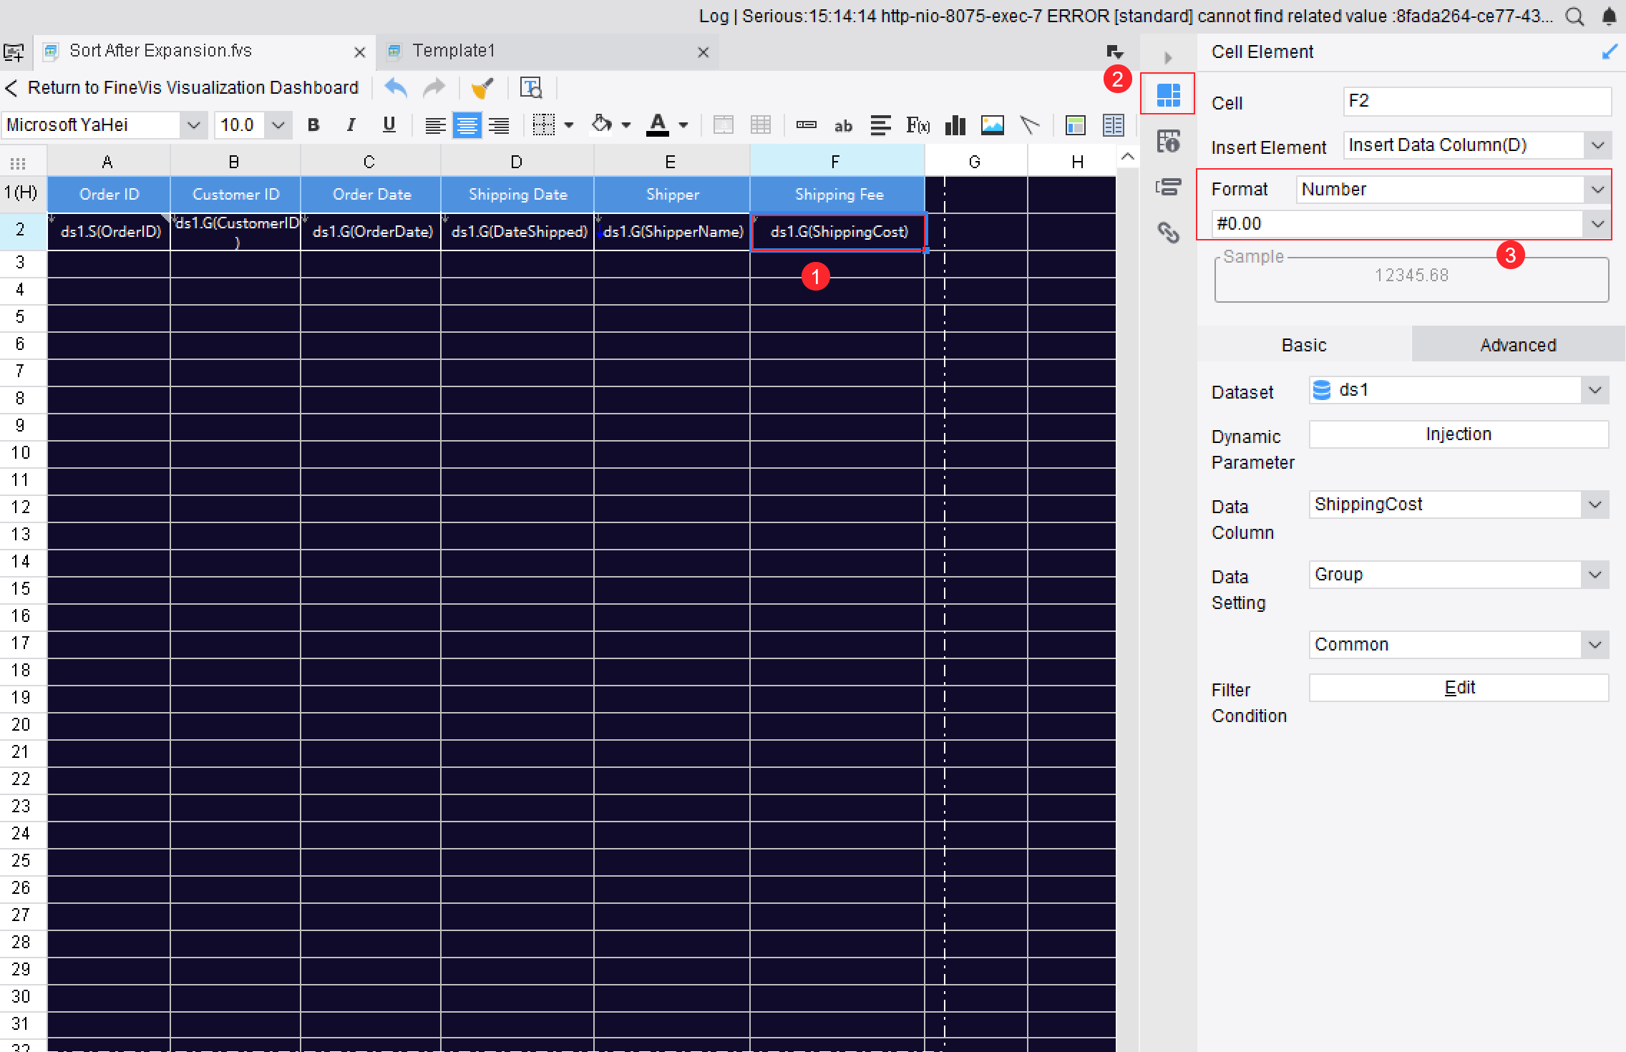Toggle Bold formatting
Image resolution: width=1626 pixels, height=1052 pixels.
coord(313,125)
